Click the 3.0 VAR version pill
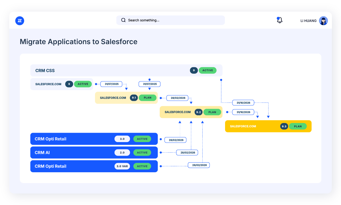The width and height of the screenshot is (341, 205). point(122,166)
